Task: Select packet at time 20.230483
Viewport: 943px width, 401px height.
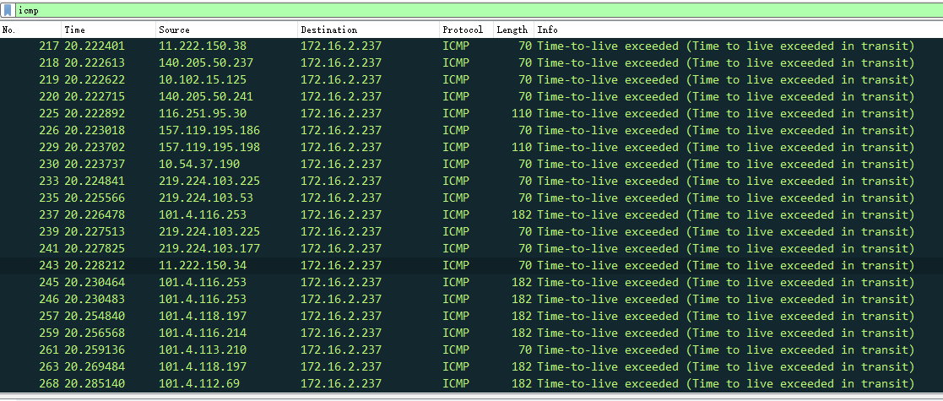Action: (471, 299)
